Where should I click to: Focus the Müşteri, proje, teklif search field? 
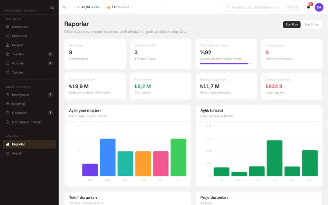tap(262, 7)
